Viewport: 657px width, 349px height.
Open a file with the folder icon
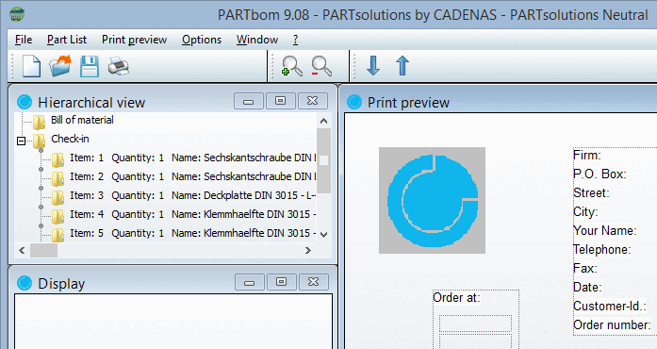pyautogui.click(x=60, y=66)
